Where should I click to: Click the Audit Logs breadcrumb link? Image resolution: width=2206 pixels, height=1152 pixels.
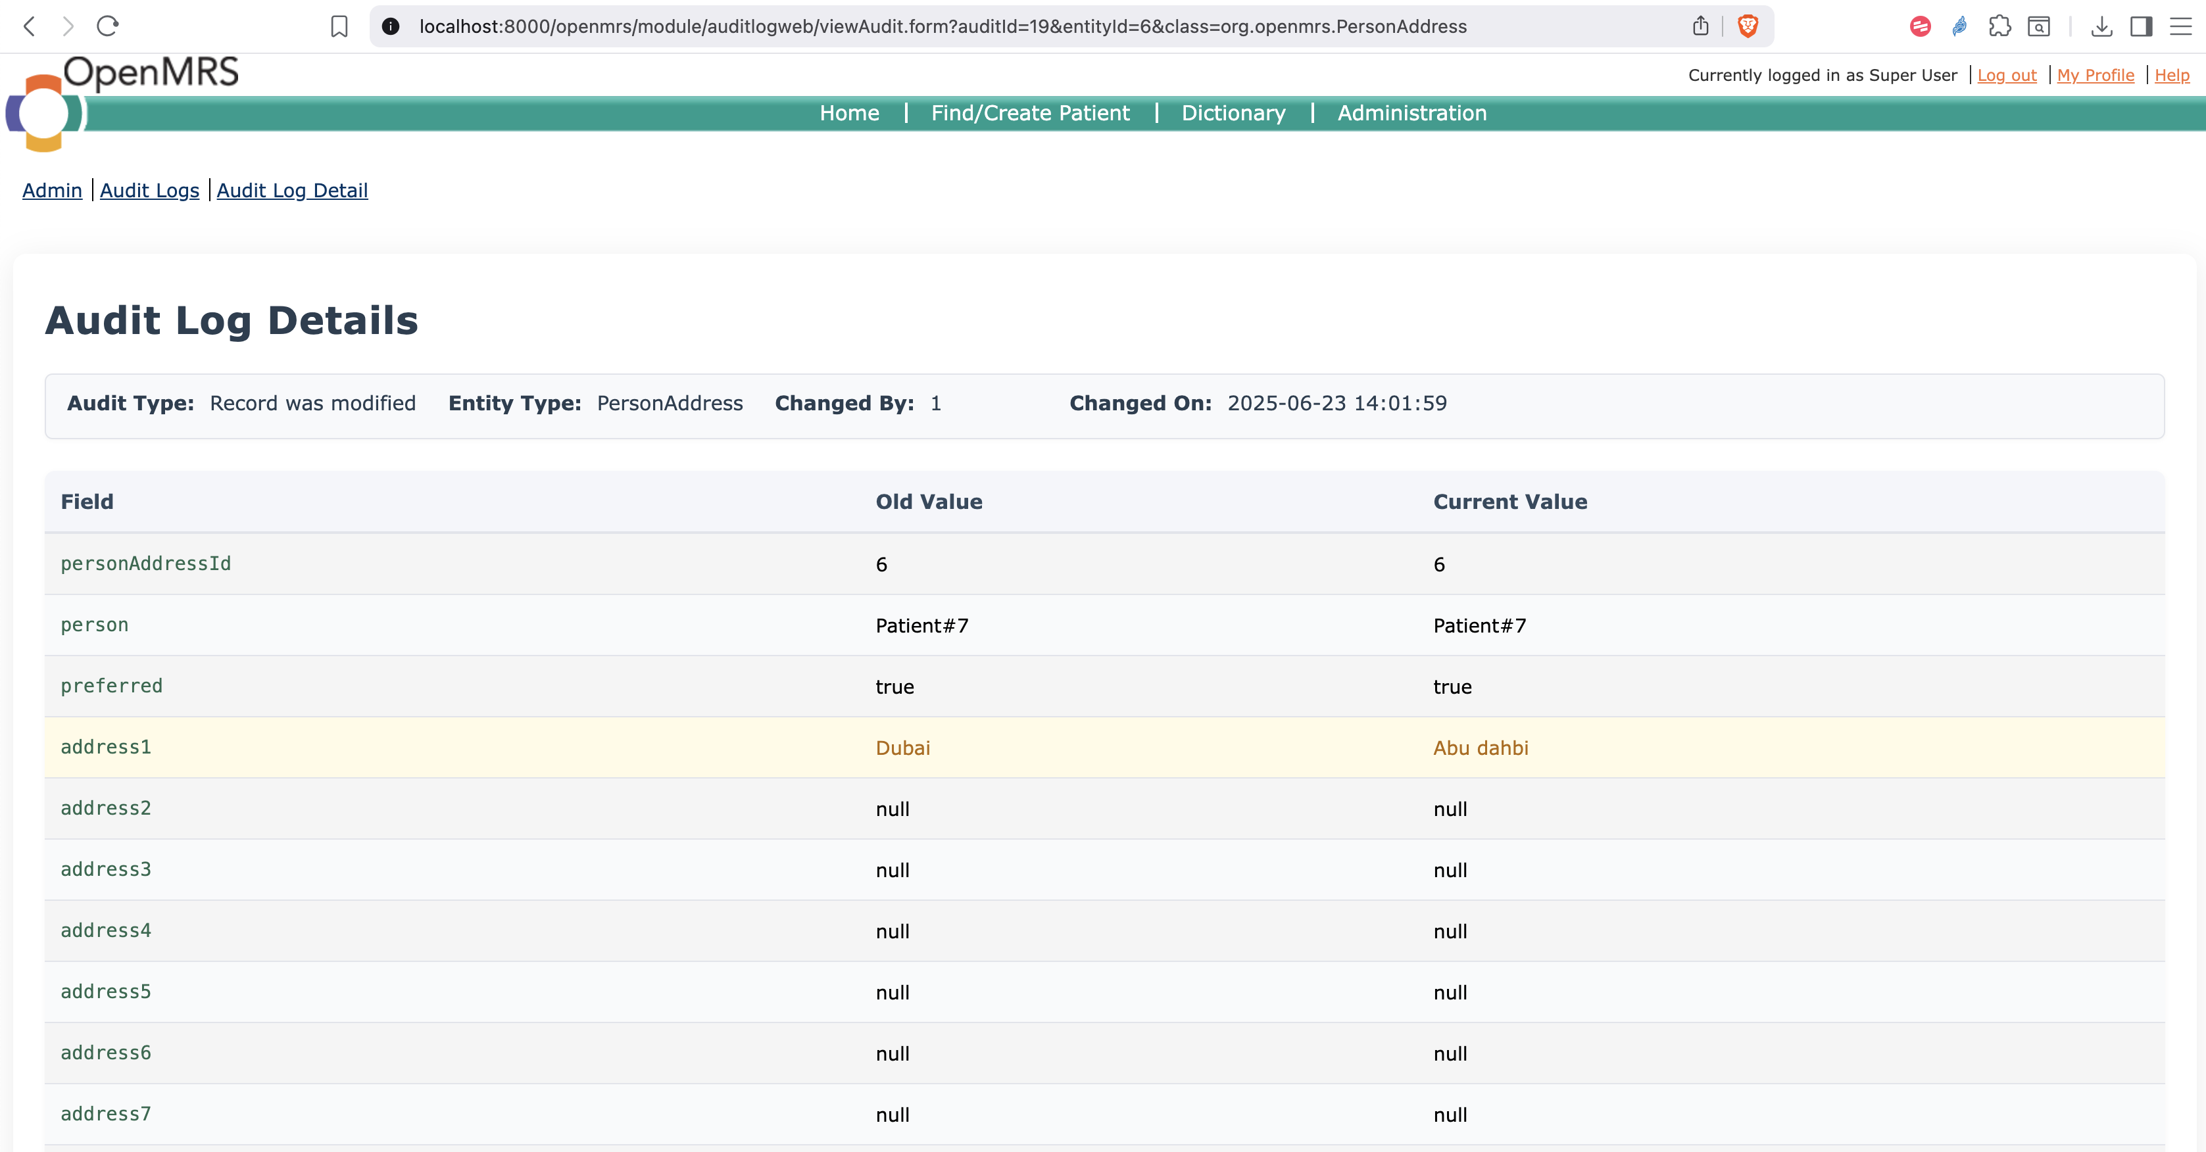point(149,190)
